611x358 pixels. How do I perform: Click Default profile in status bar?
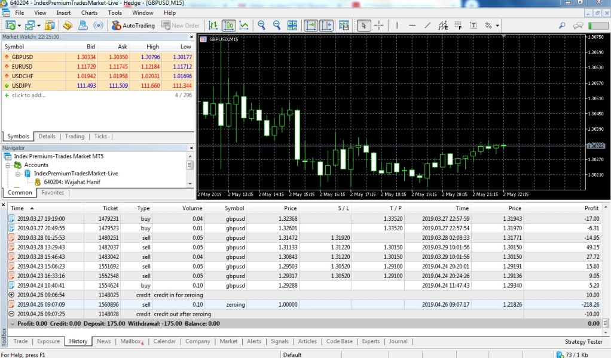coord(292,355)
